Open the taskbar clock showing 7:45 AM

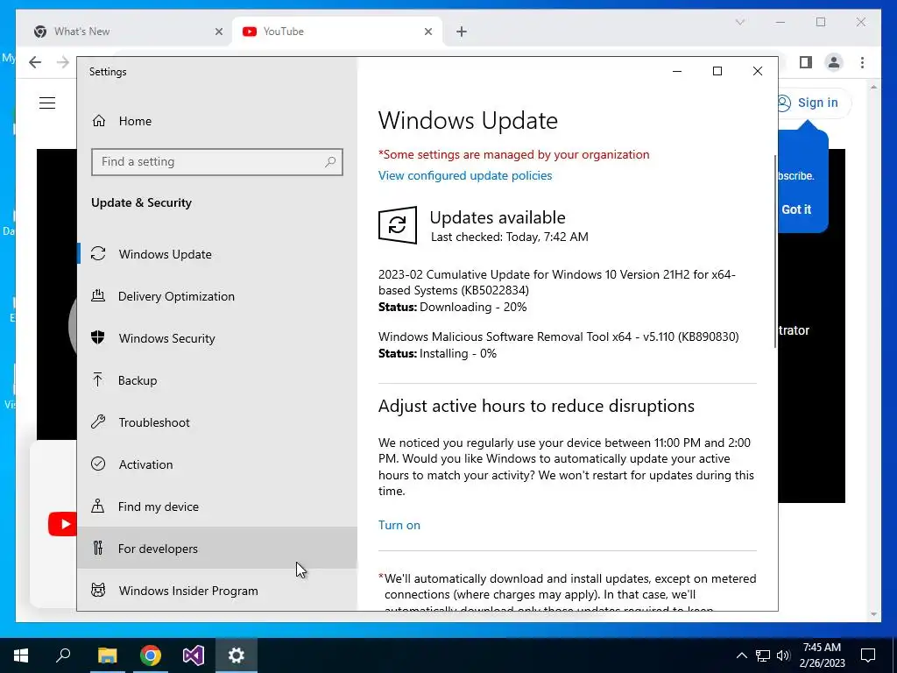pyautogui.click(x=822, y=655)
